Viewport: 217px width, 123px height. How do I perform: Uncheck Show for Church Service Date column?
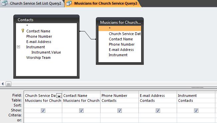[43, 110]
